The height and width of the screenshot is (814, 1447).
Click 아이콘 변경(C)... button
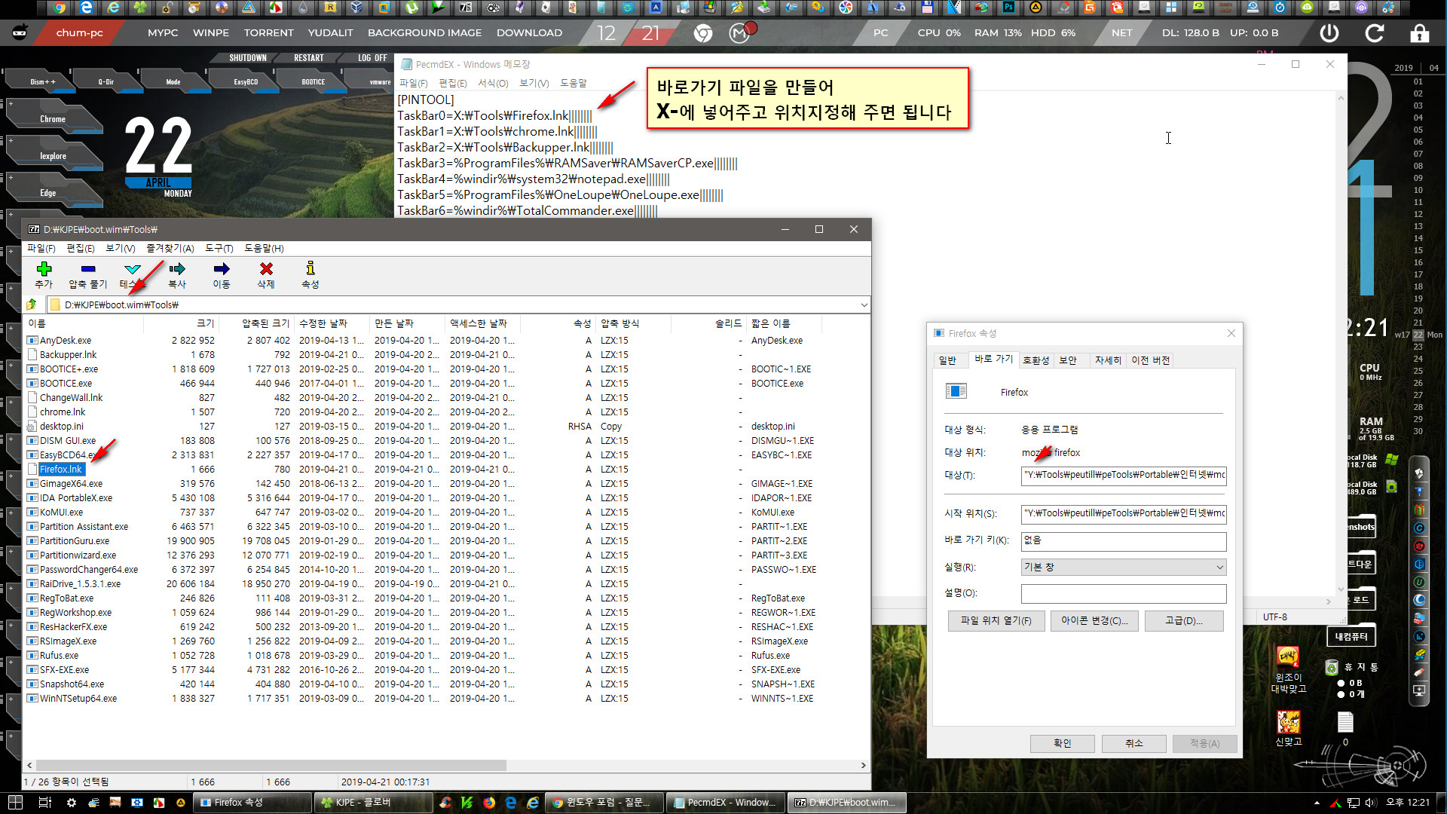(x=1094, y=620)
